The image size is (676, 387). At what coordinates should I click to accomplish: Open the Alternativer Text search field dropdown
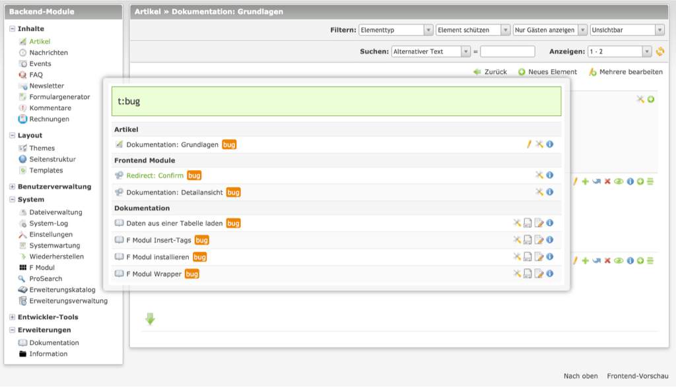(x=430, y=51)
